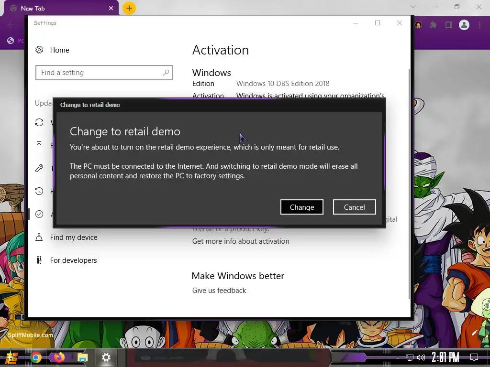The height and width of the screenshot is (367, 490).
Task: Click the Settings window vertical scrollbar
Action: (x=409, y=183)
